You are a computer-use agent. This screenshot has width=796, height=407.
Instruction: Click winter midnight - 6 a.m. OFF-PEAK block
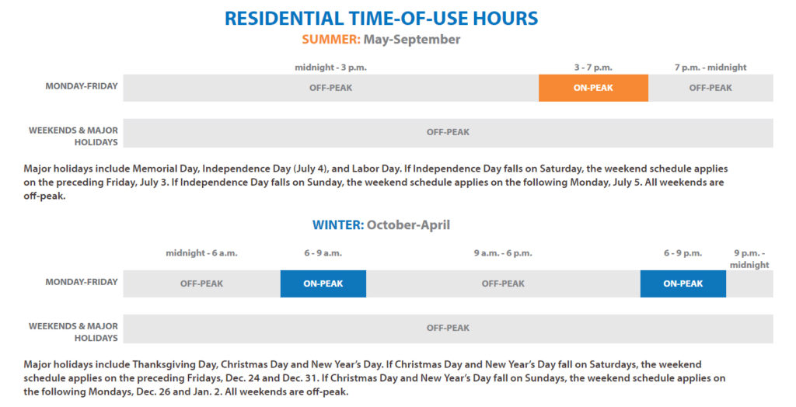coord(201,284)
